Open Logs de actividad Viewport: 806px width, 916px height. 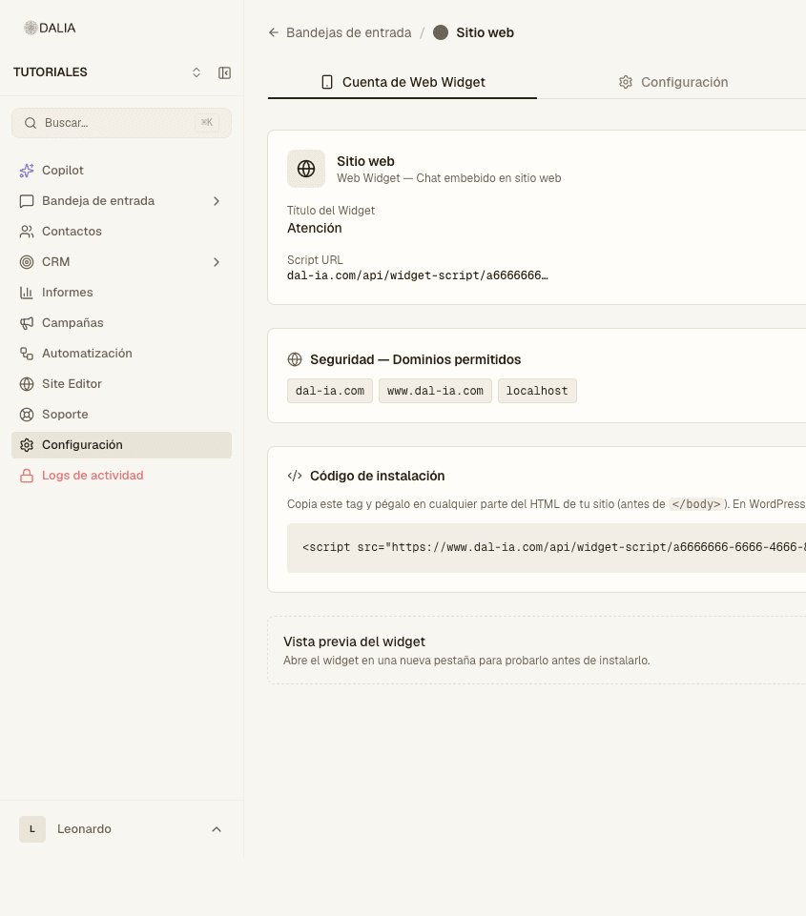point(121,476)
